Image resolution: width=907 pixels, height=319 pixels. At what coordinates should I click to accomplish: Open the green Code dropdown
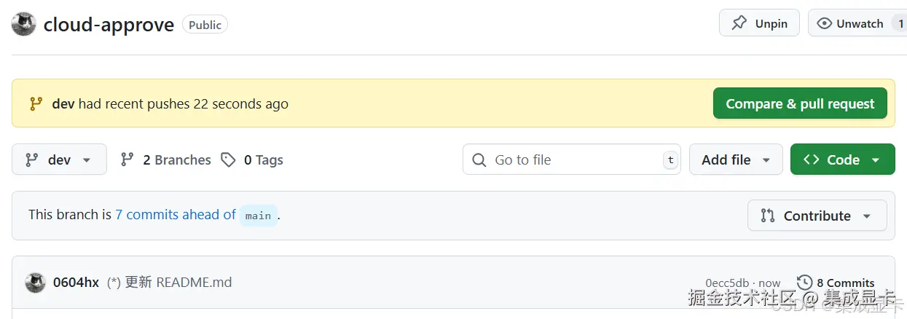842,159
